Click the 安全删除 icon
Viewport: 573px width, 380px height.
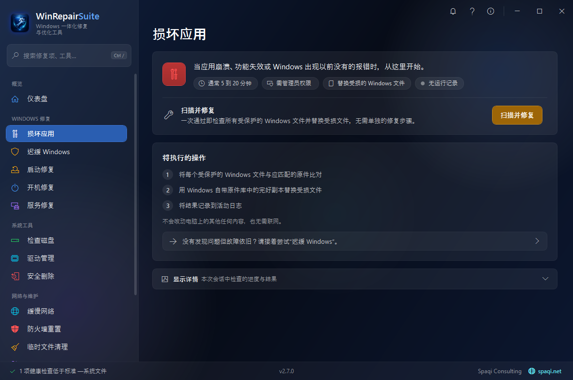(x=15, y=276)
